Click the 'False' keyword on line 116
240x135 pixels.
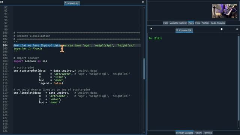pos(57,83)
